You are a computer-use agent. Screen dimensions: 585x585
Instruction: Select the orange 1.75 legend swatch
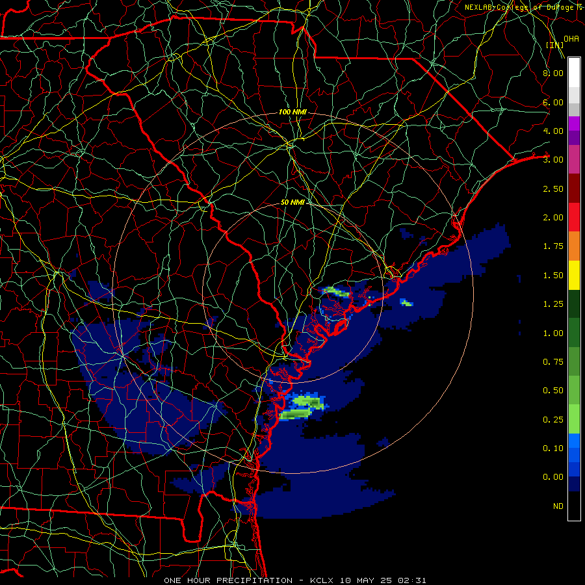point(574,246)
